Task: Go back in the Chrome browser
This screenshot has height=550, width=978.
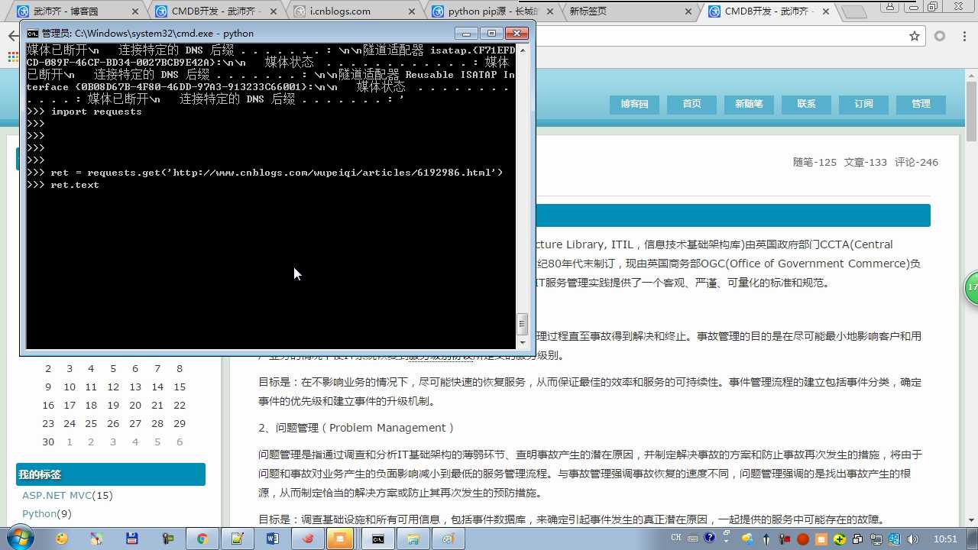Action: [14, 36]
